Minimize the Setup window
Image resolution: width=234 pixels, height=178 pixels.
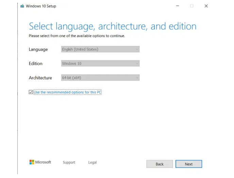(178, 6)
